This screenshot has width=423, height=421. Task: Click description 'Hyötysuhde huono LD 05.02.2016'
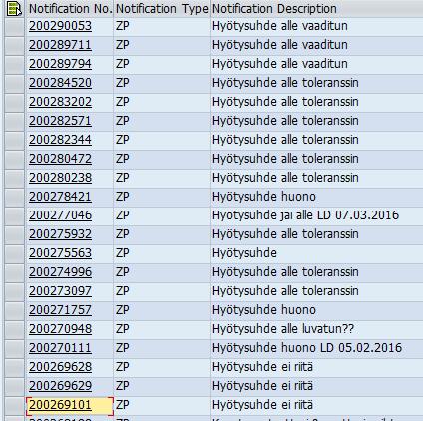[307, 348]
